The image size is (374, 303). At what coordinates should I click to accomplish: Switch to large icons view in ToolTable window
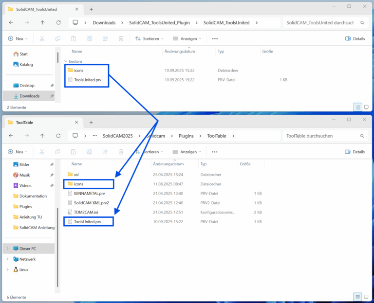pyautogui.click(x=366, y=297)
